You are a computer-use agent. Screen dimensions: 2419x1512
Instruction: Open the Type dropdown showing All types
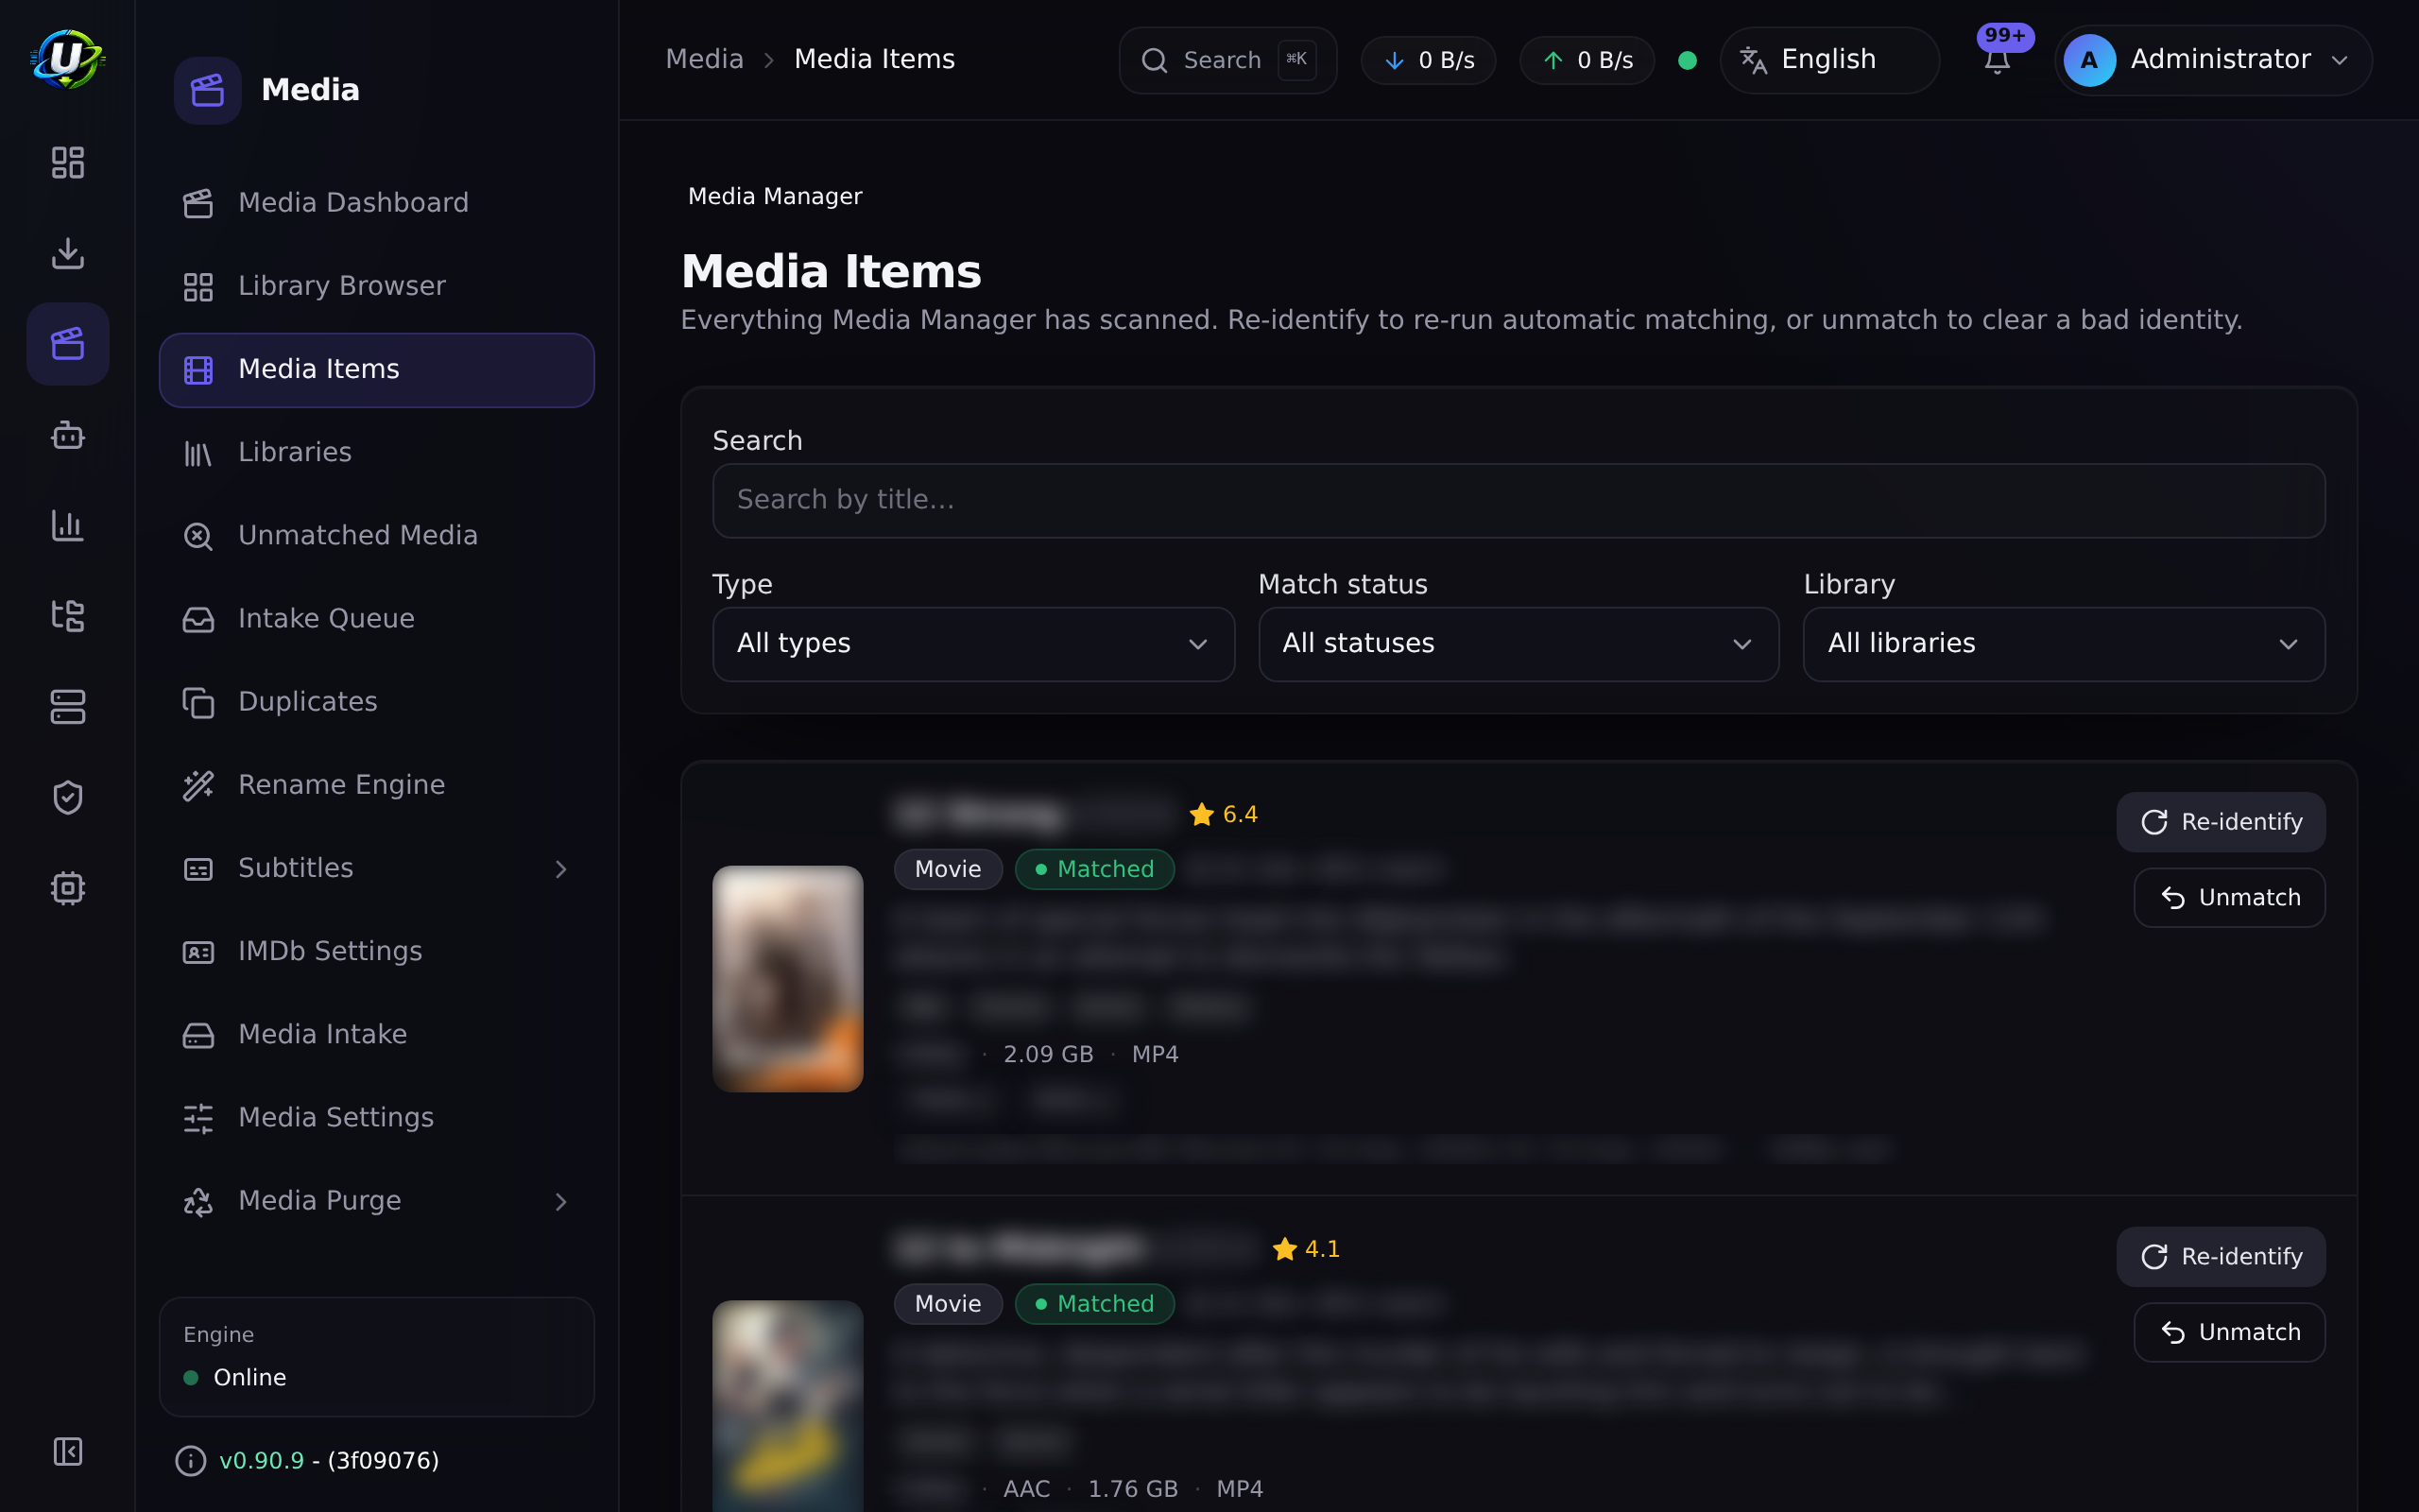(972, 644)
